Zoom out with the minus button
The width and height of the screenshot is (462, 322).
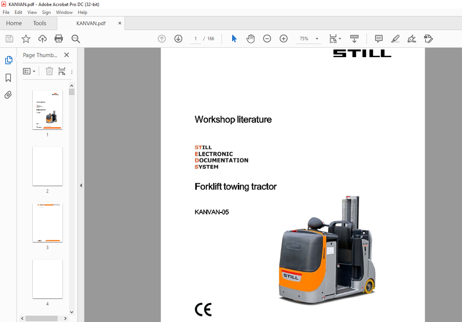pyautogui.click(x=267, y=39)
